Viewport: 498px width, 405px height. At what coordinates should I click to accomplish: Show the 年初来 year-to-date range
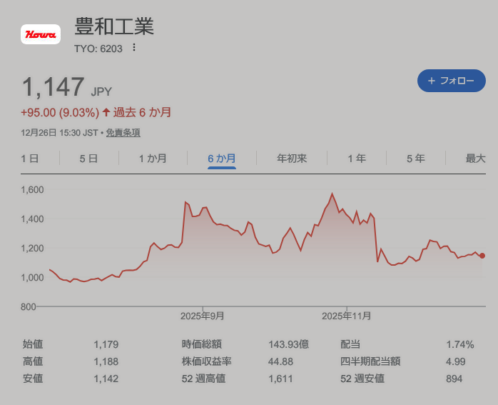[x=292, y=159]
